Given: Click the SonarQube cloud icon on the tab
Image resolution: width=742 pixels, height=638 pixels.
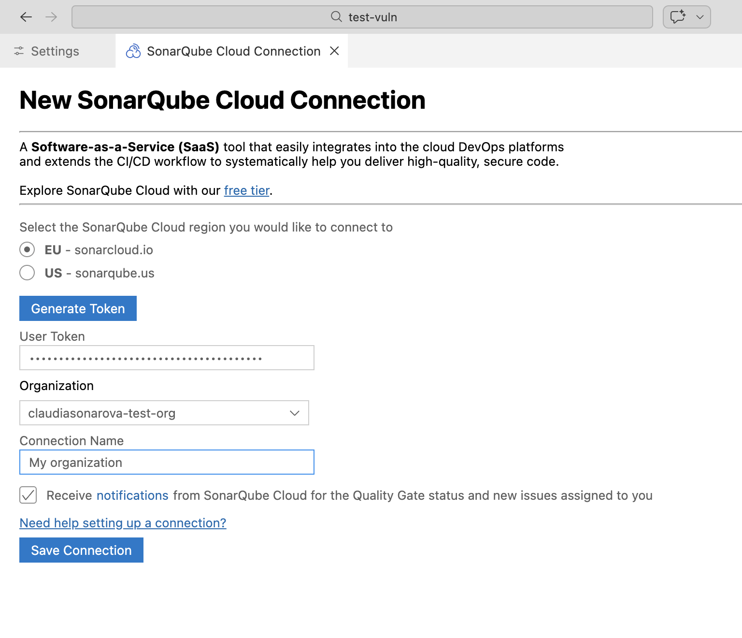Looking at the screenshot, I should (x=133, y=51).
